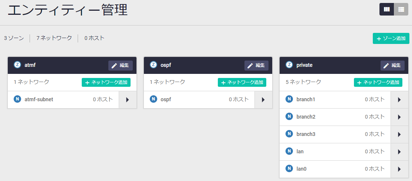The width and height of the screenshot is (412, 181).
Task: Click the lan network N icon
Action: pyautogui.click(x=289, y=151)
